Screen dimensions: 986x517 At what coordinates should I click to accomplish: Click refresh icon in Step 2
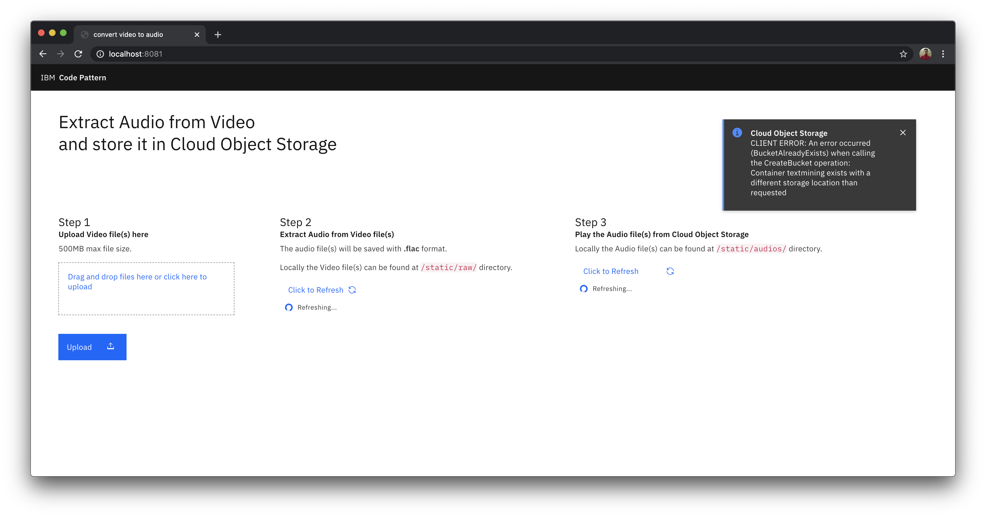click(352, 290)
